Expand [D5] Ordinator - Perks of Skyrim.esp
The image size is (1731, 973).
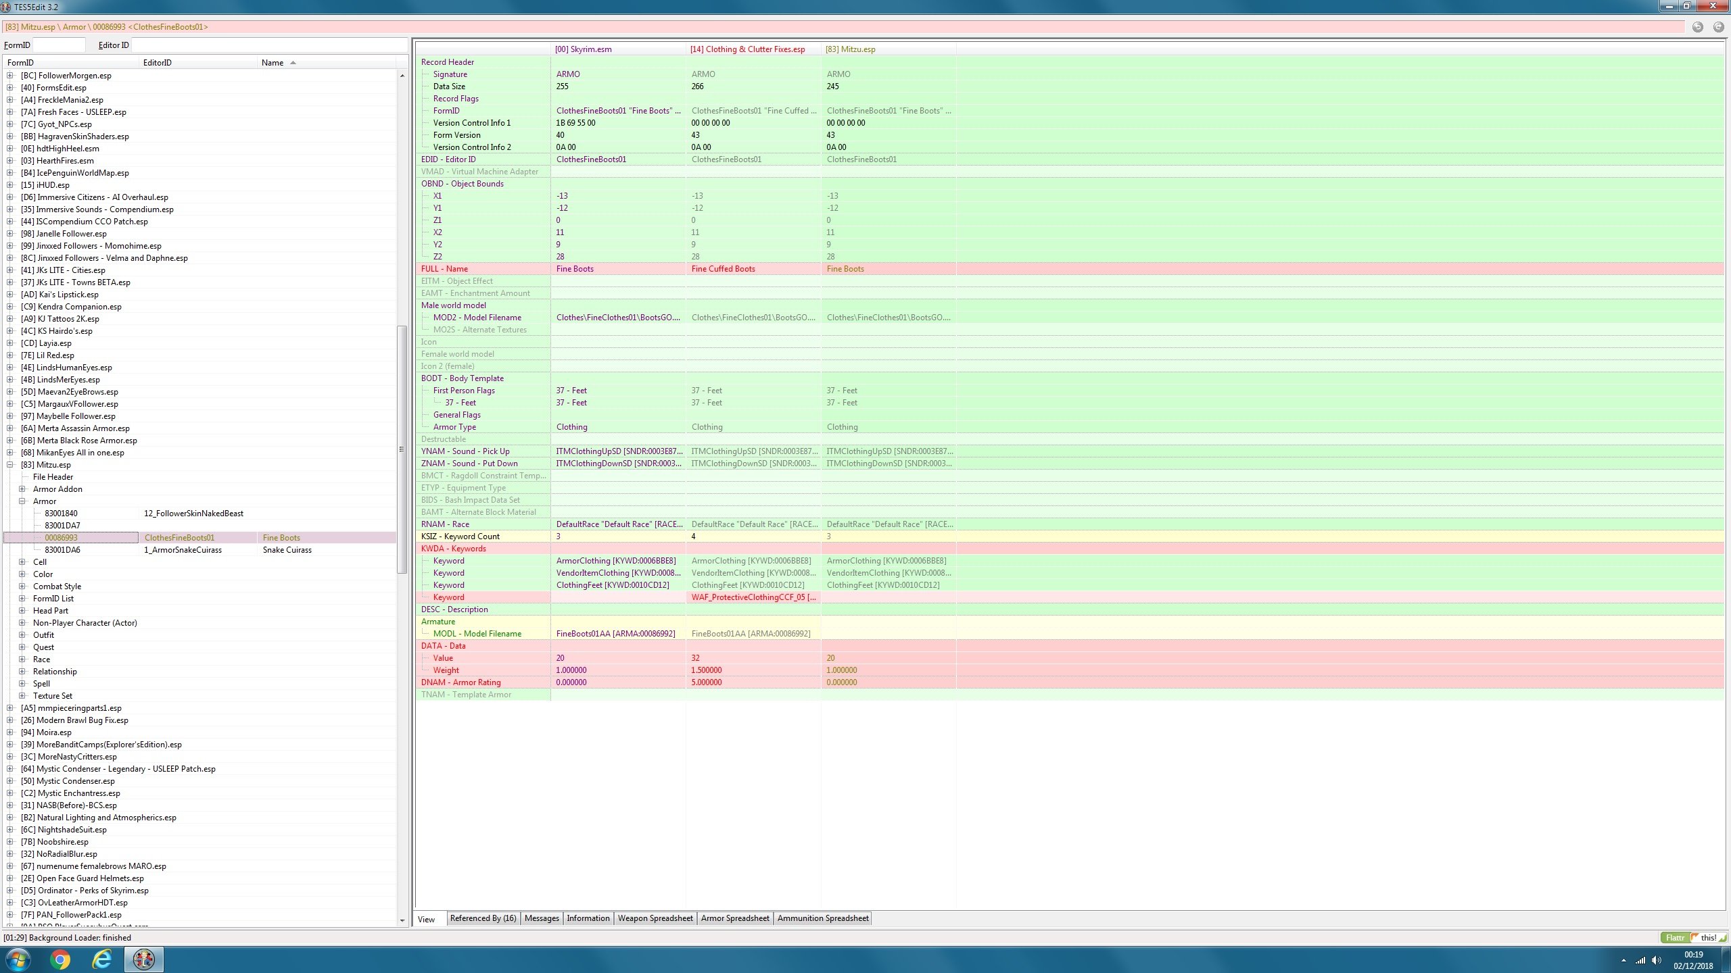(x=10, y=891)
